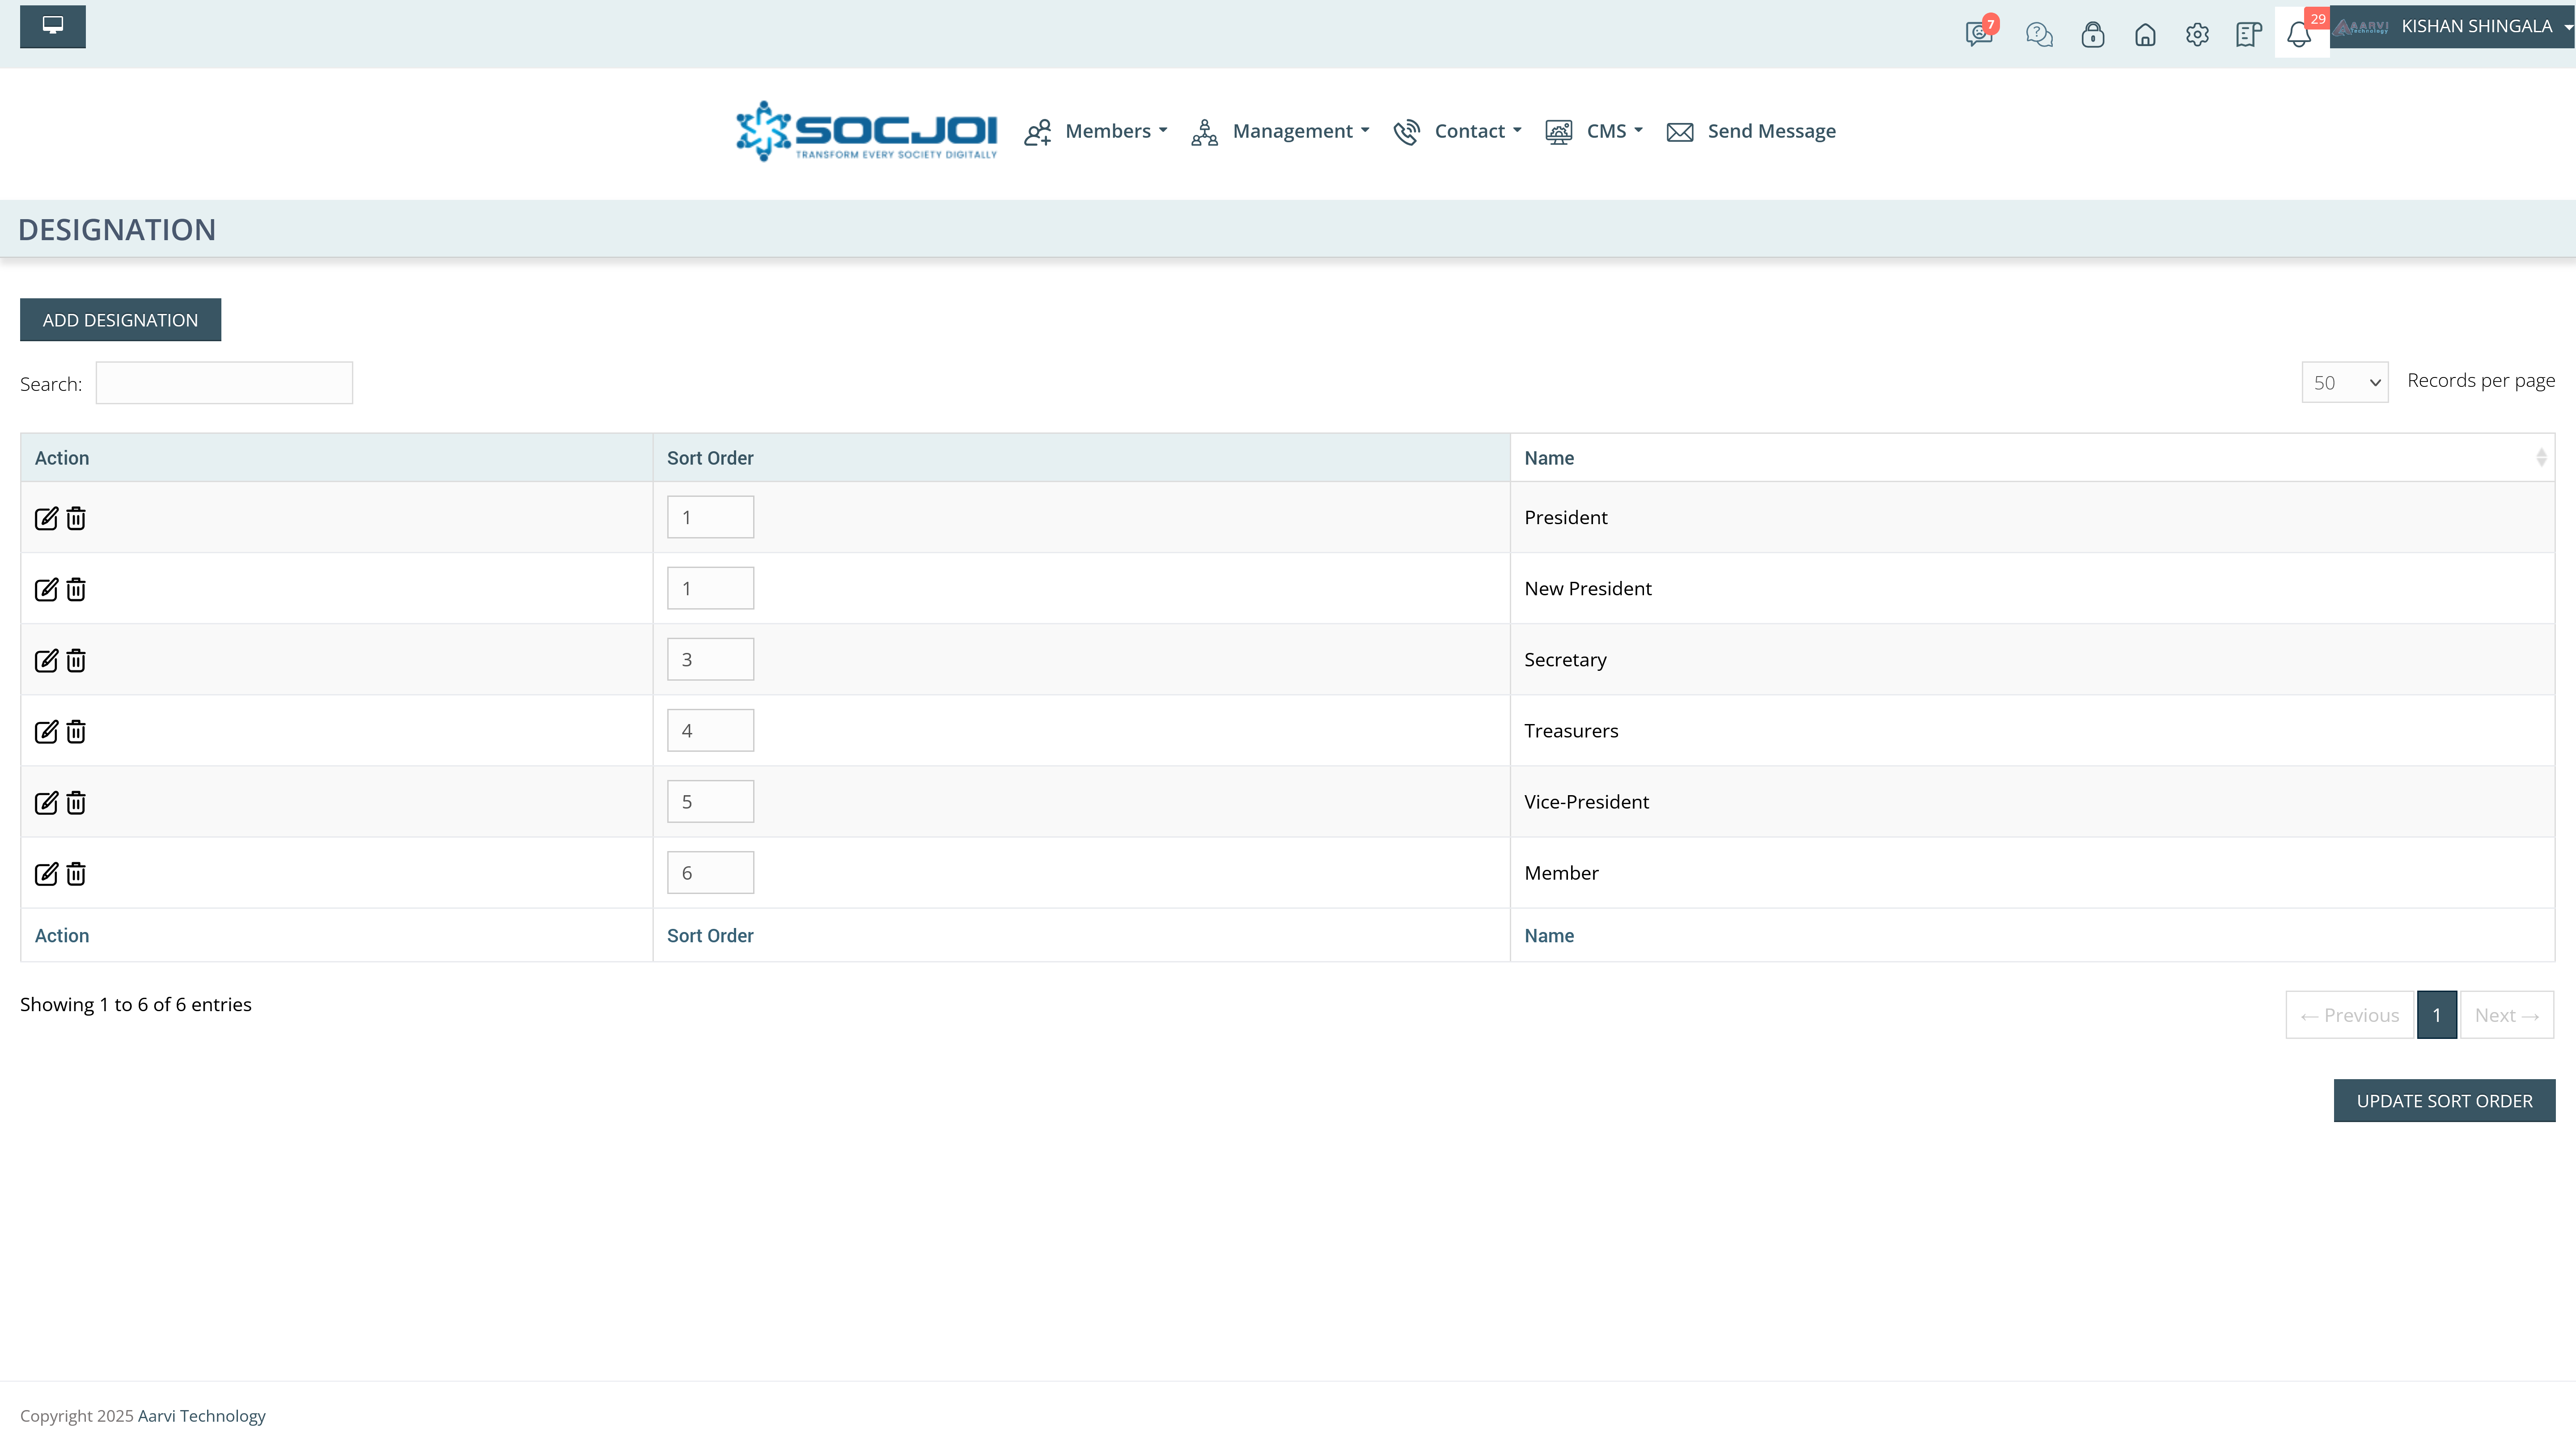
Task: Click the 'Treasurers' name cell
Action: click(2032, 731)
